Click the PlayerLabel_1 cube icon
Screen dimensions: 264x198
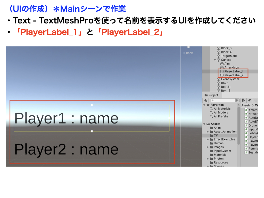[222, 72]
